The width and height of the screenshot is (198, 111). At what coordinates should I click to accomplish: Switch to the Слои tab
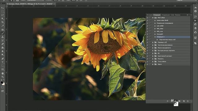172,15
